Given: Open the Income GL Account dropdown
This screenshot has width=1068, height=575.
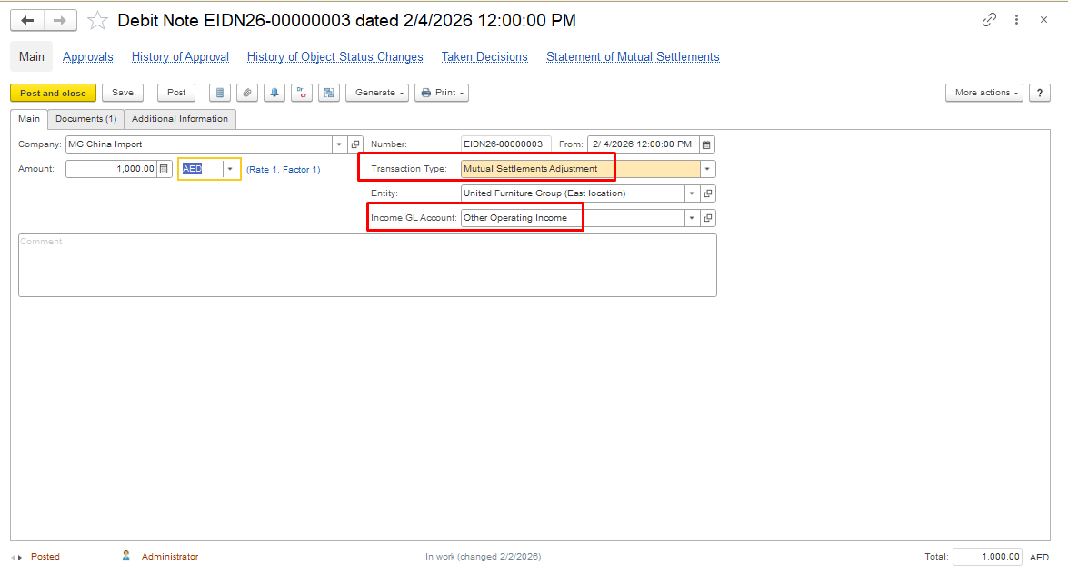Looking at the screenshot, I should pos(692,218).
